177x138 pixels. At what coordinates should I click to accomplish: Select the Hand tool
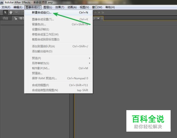(11, 13)
